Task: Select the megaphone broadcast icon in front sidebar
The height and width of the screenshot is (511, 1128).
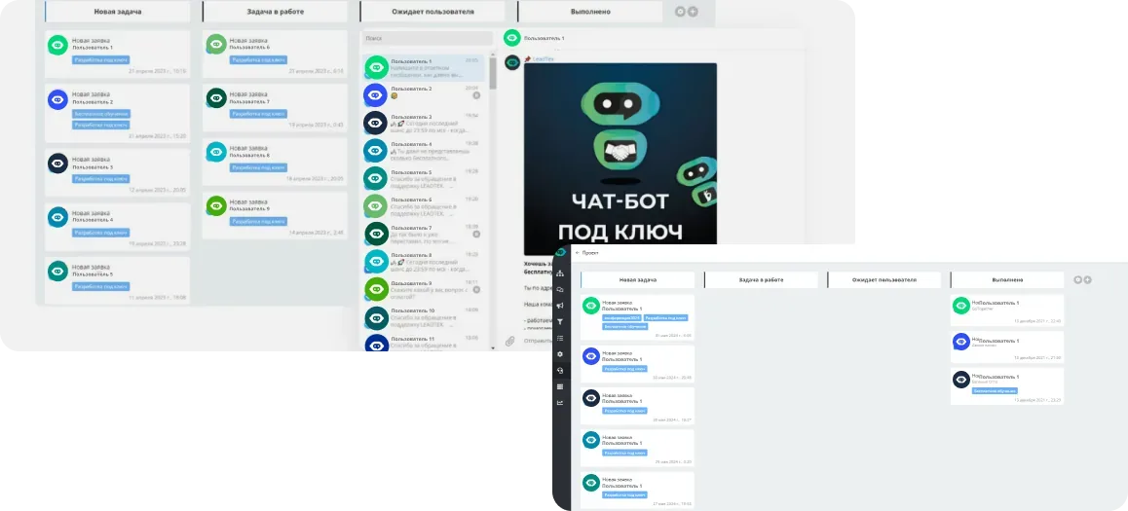Action: pyautogui.click(x=560, y=306)
